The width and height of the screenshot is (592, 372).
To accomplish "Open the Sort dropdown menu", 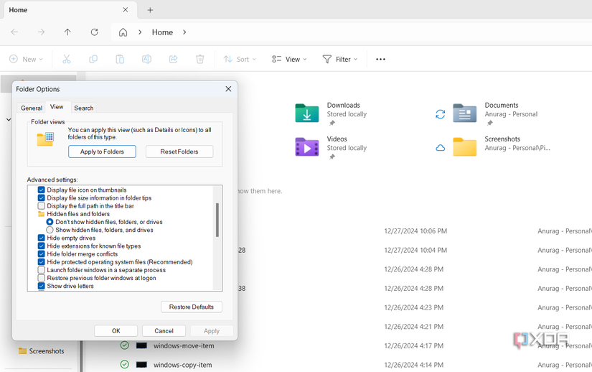I will 240,60.
